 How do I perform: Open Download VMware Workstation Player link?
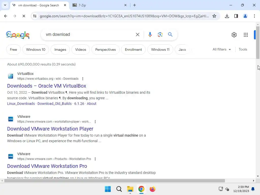click(50, 129)
